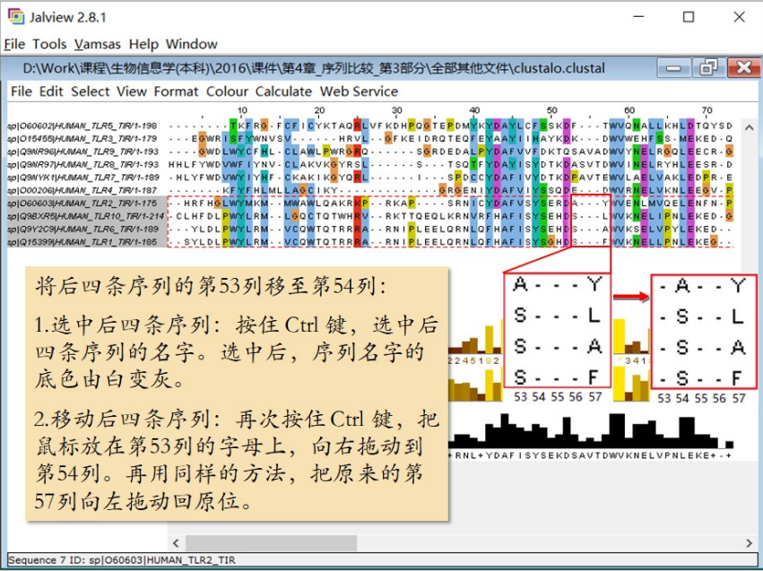Viewport: 763px width, 571px height.
Task: Click the horizontal scrollbar's left arrow
Action: (177, 543)
